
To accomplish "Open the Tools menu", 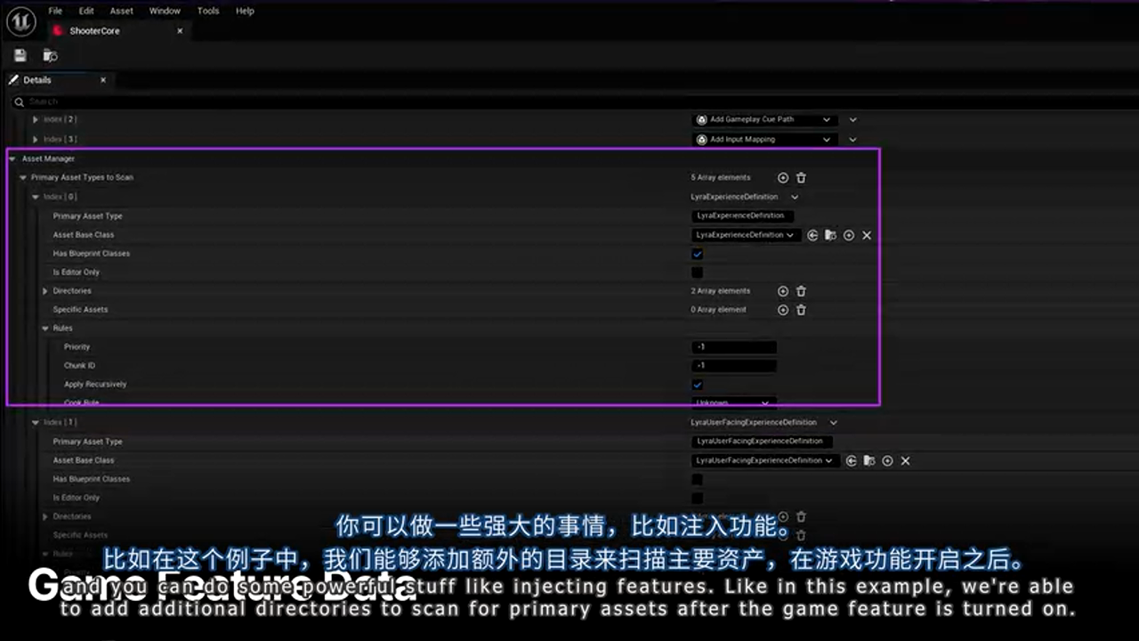I will point(208,11).
